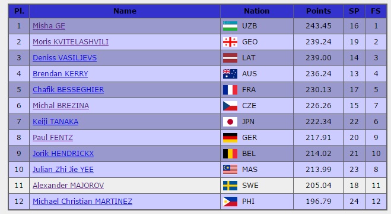Click the Latvia flag icon

[x=230, y=58]
